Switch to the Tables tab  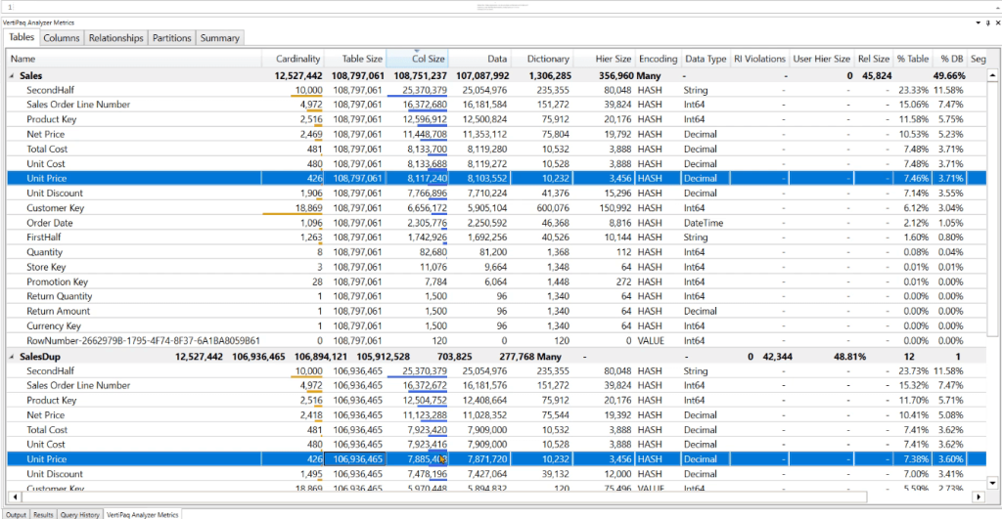22,37
